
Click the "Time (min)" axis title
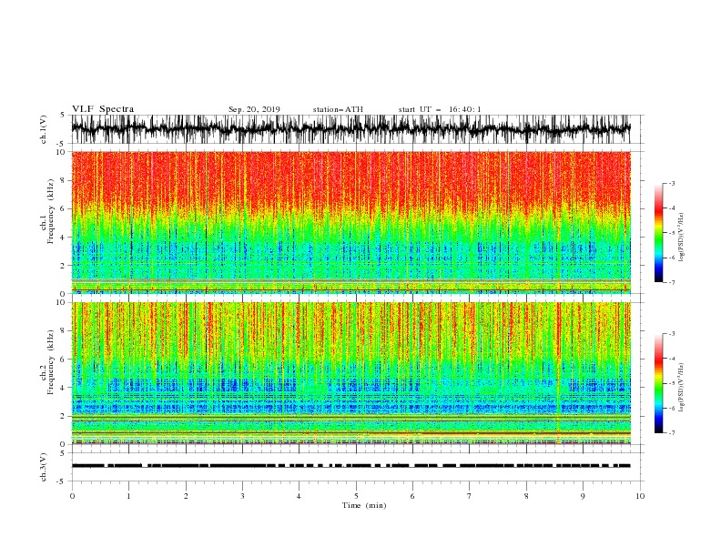(364, 505)
